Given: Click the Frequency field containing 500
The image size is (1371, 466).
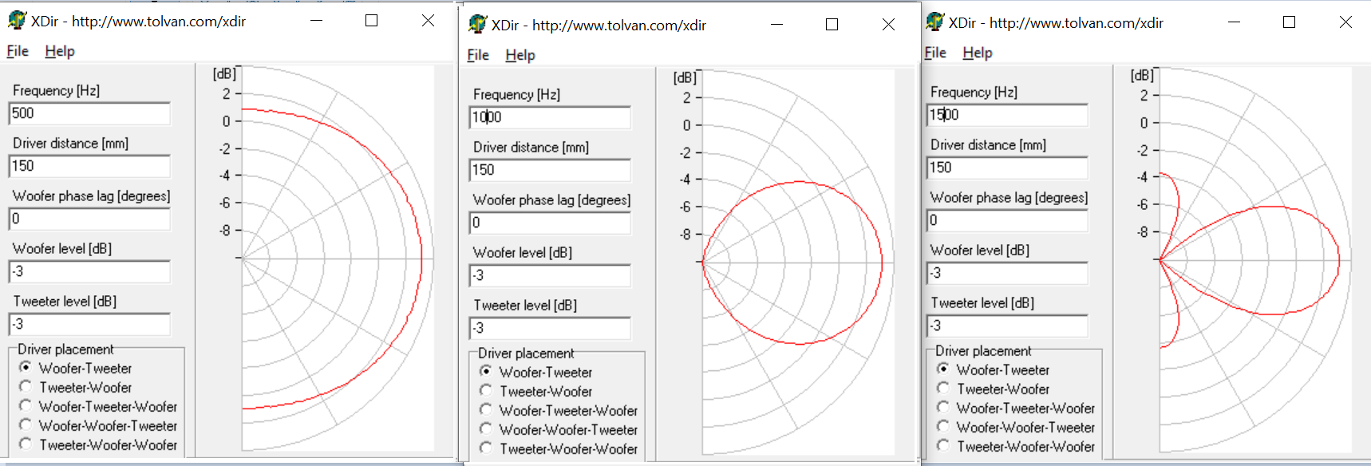Looking at the screenshot, I should (89, 113).
